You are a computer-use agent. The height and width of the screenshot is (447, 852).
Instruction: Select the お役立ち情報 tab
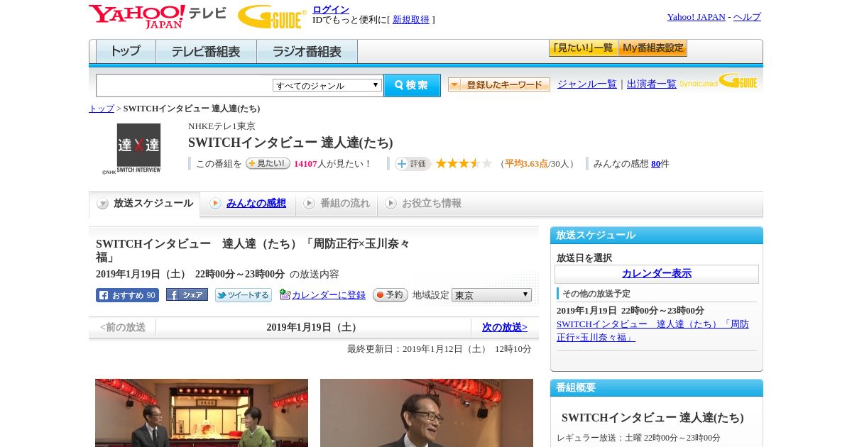pos(423,204)
